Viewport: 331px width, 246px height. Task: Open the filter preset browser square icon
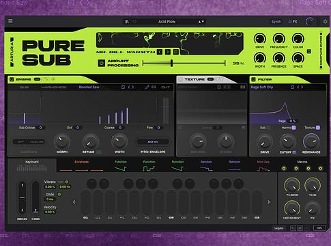coord(292,87)
